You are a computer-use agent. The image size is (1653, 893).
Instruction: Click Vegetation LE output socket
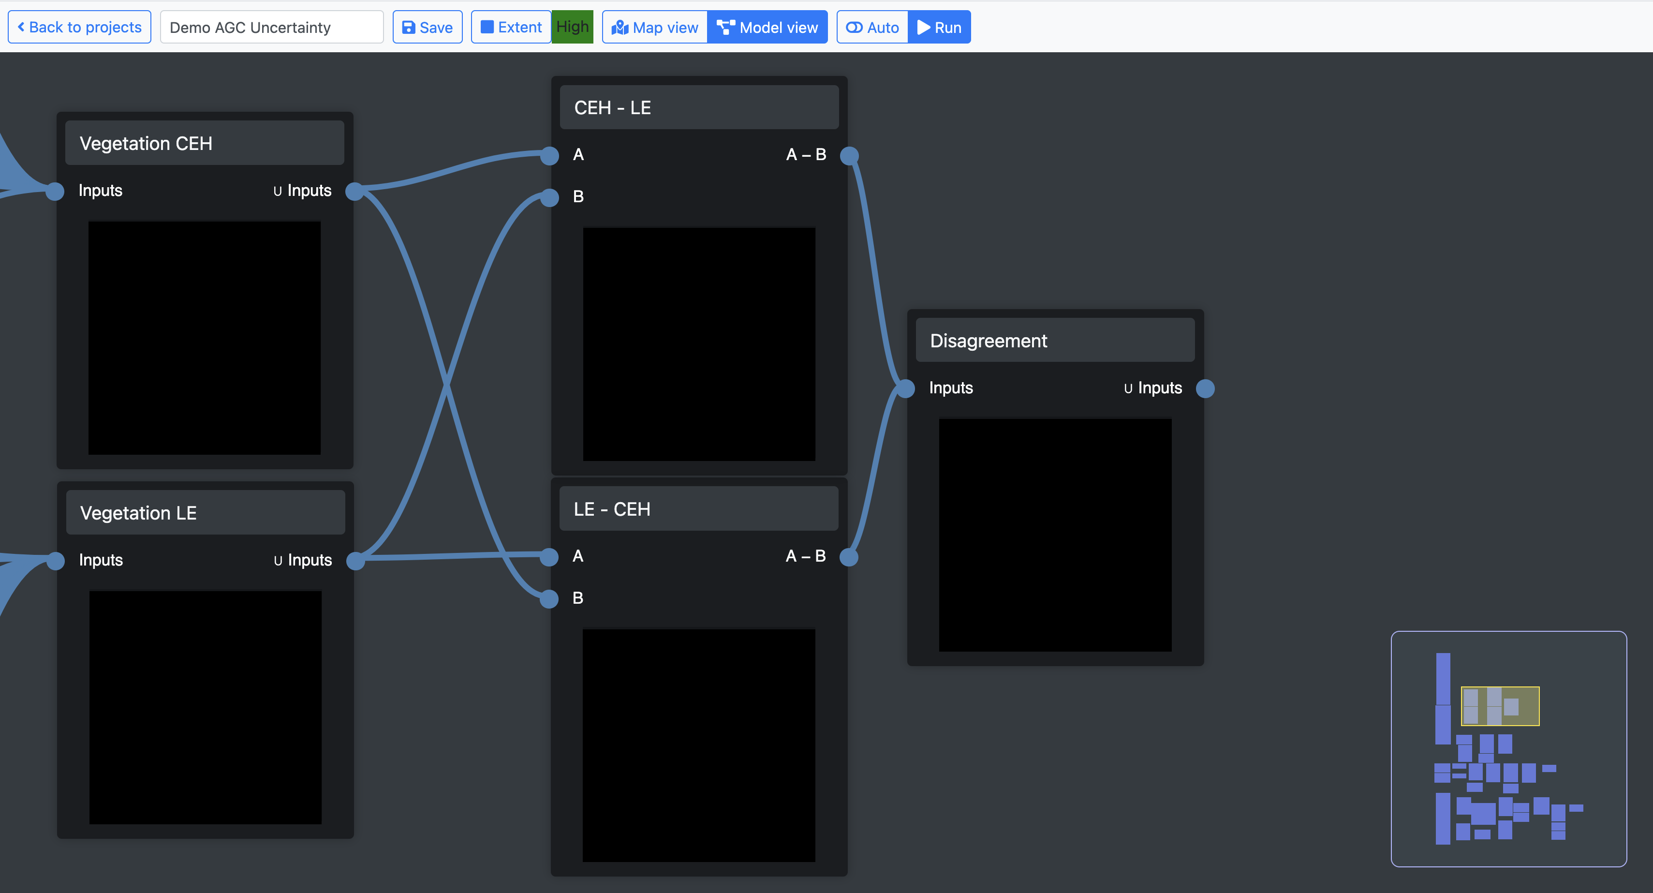[355, 561]
